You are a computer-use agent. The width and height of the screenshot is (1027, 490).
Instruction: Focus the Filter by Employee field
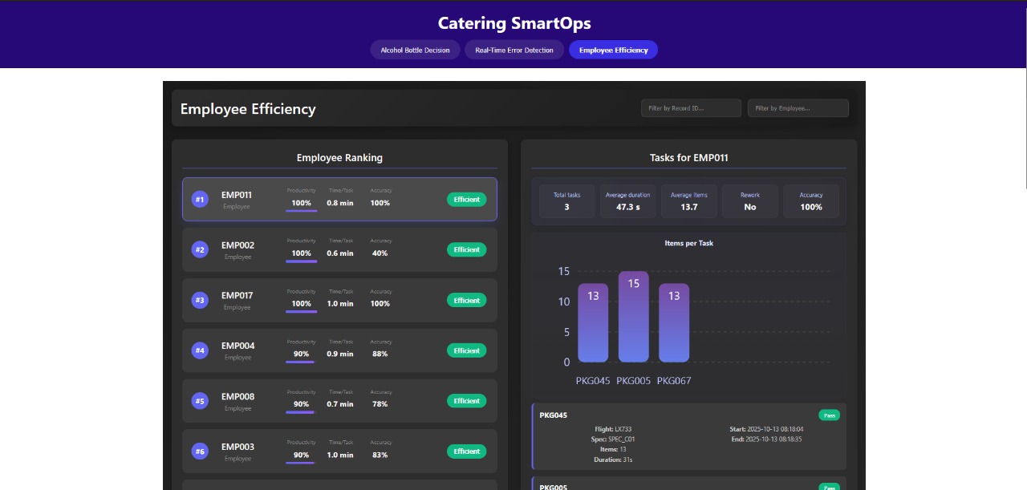pos(798,108)
